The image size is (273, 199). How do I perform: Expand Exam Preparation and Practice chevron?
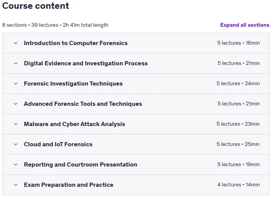point(16,185)
